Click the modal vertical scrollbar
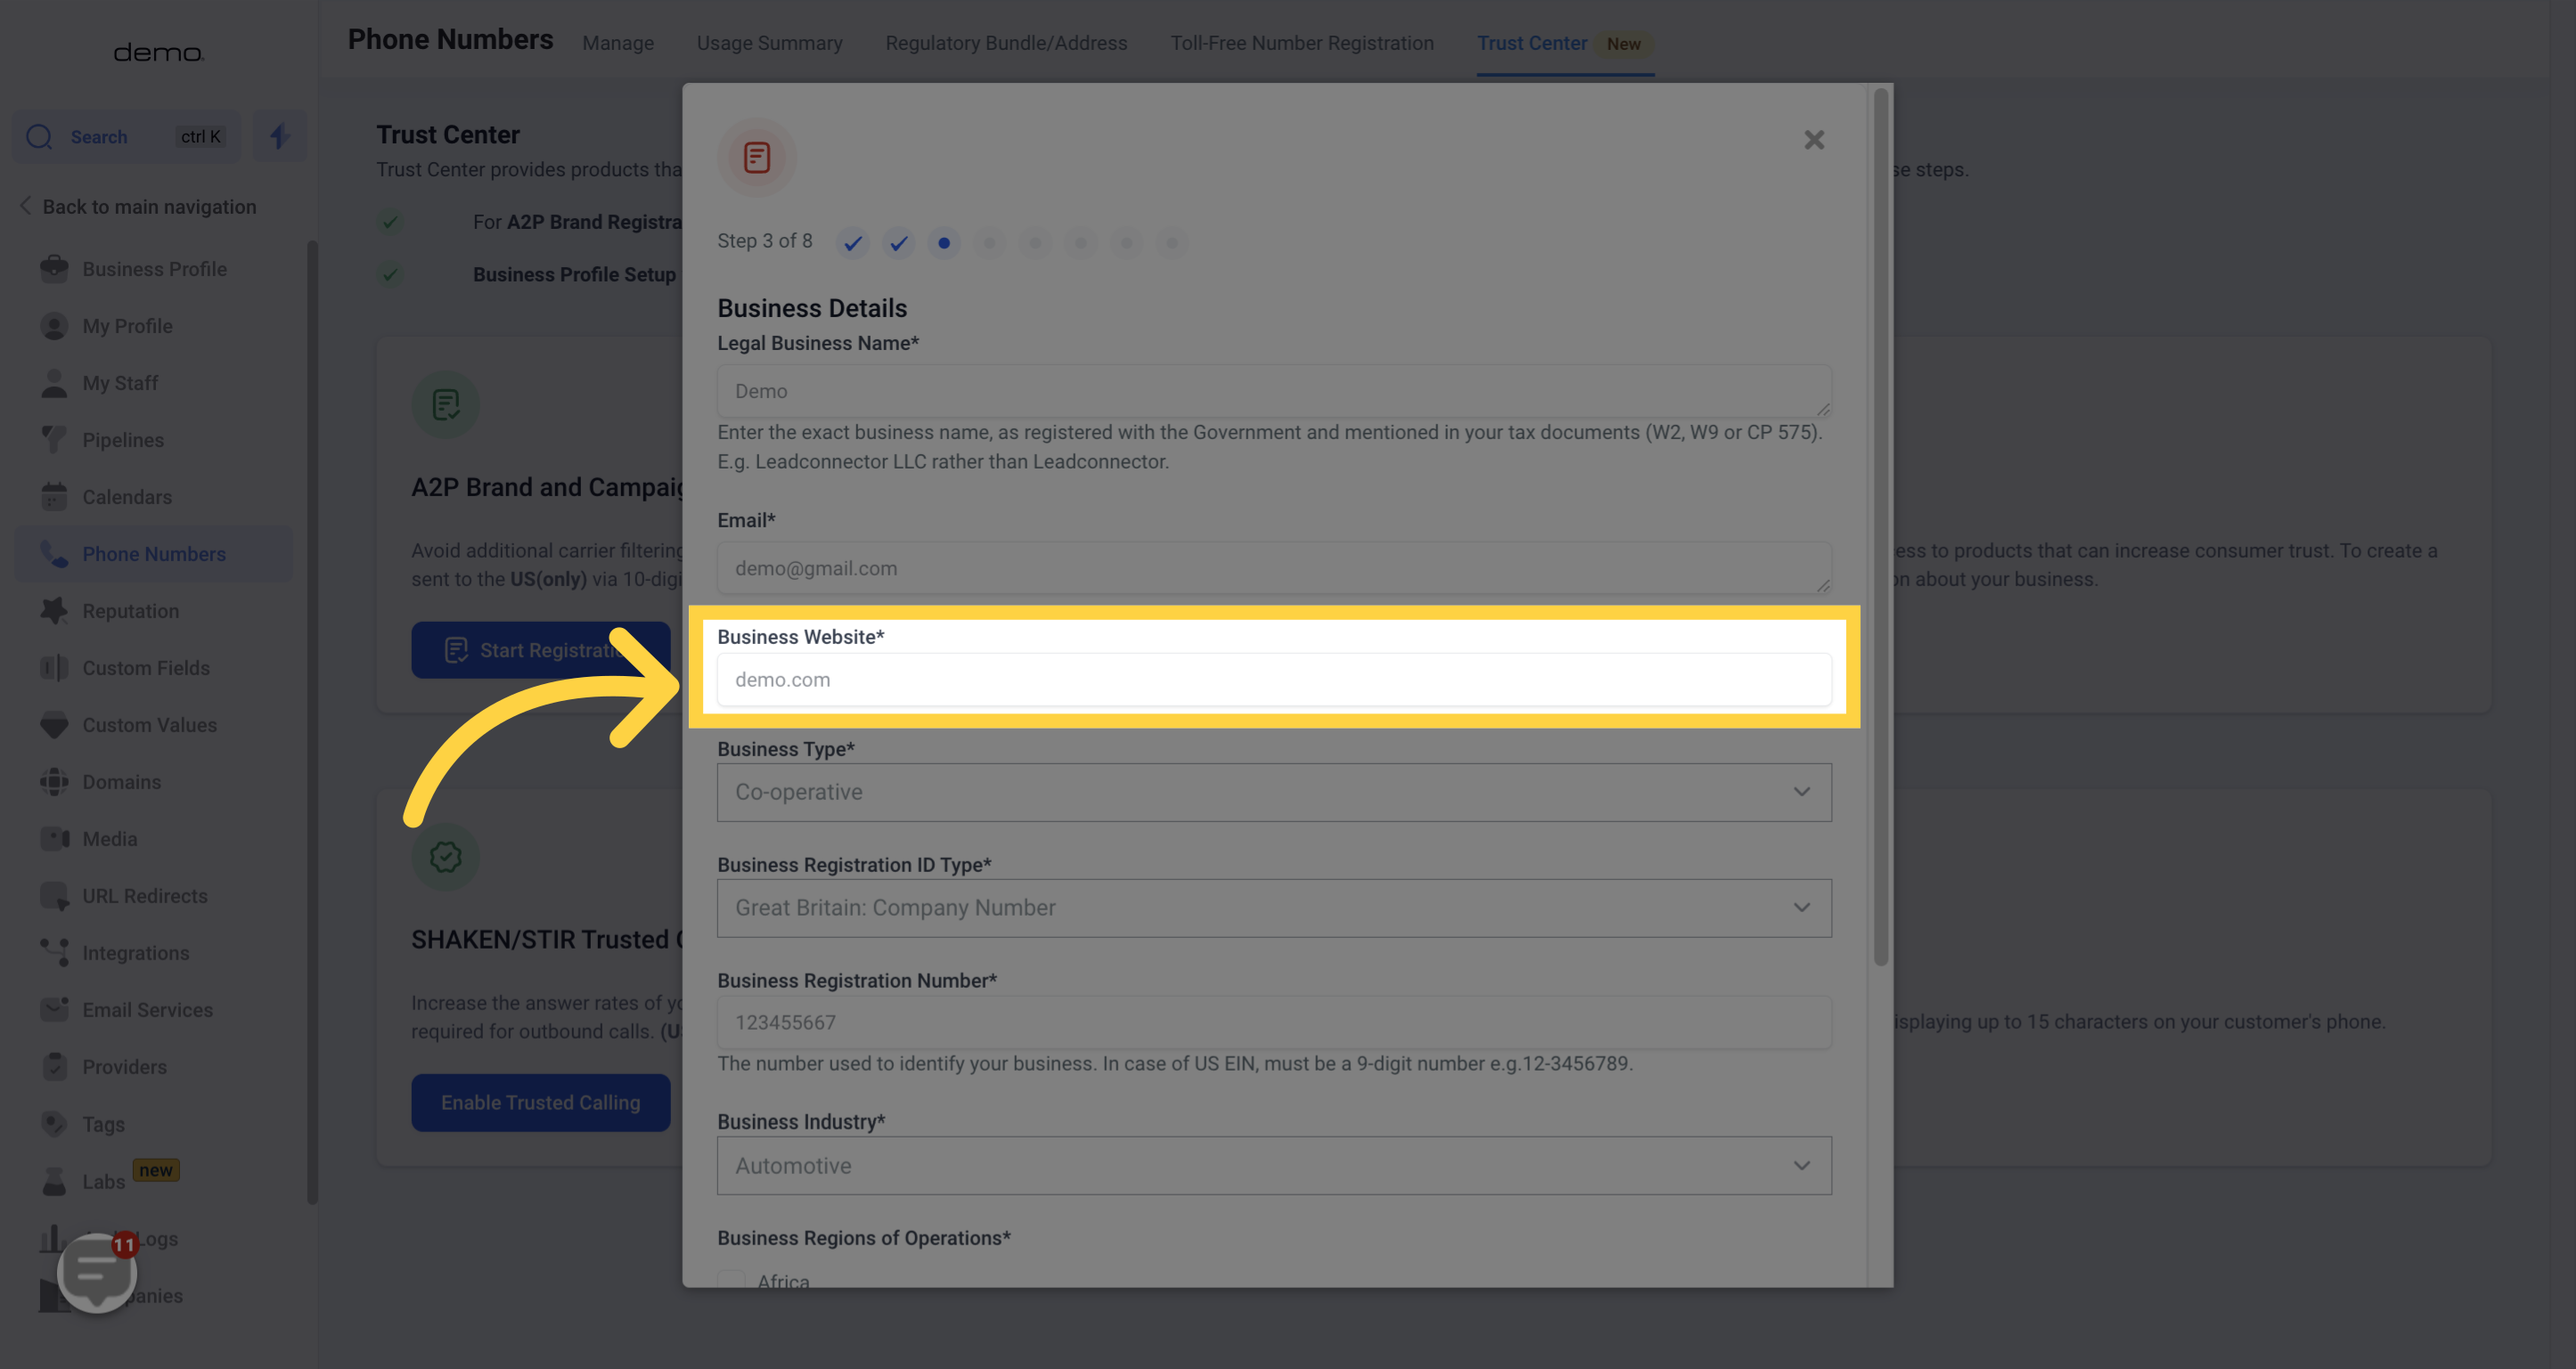Image resolution: width=2576 pixels, height=1369 pixels. pyautogui.click(x=1880, y=526)
